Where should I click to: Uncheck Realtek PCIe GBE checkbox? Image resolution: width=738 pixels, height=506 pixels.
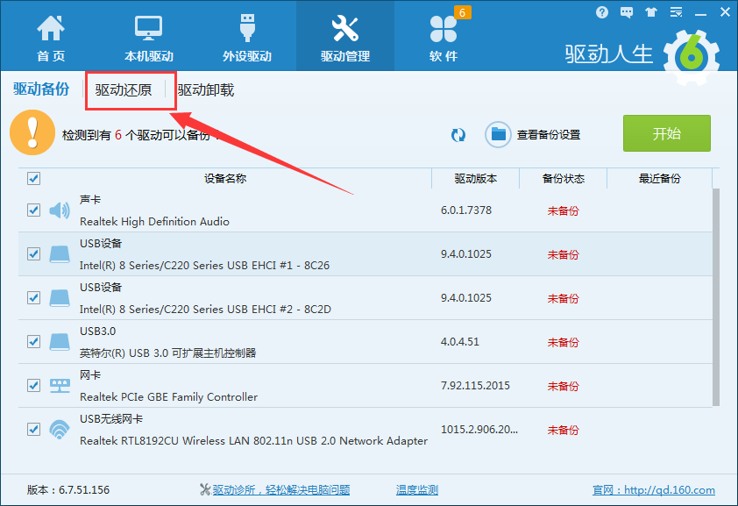click(34, 385)
